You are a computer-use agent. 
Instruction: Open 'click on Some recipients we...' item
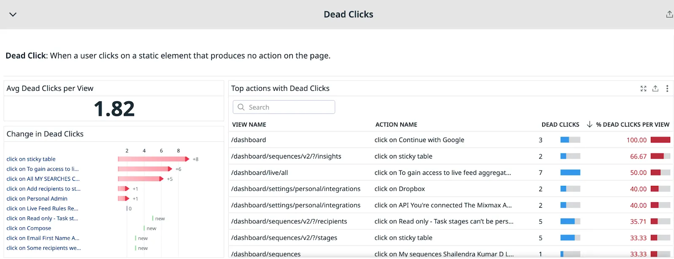43,248
